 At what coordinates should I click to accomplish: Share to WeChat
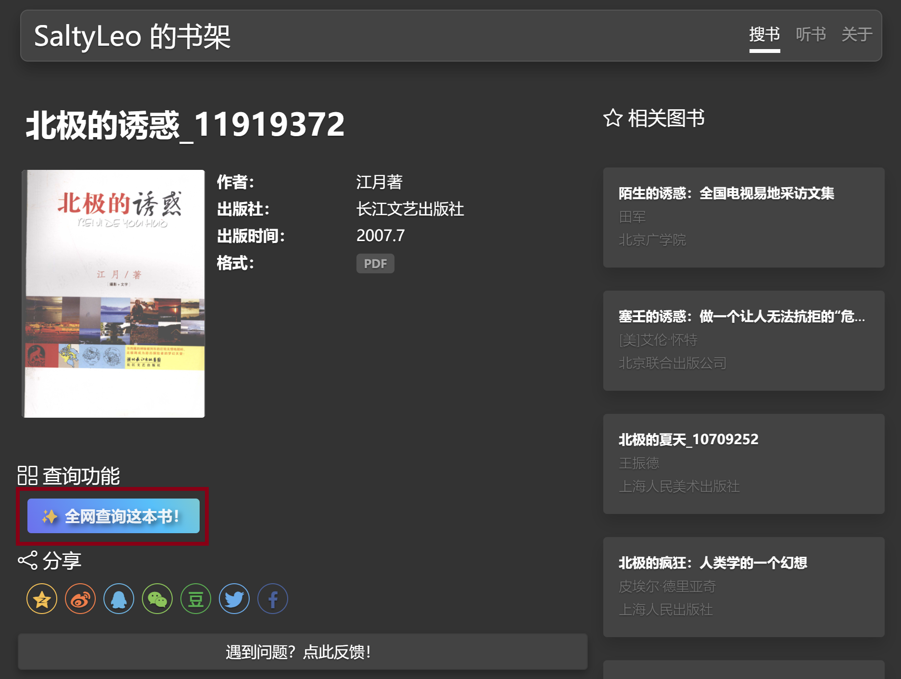[x=157, y=599]
